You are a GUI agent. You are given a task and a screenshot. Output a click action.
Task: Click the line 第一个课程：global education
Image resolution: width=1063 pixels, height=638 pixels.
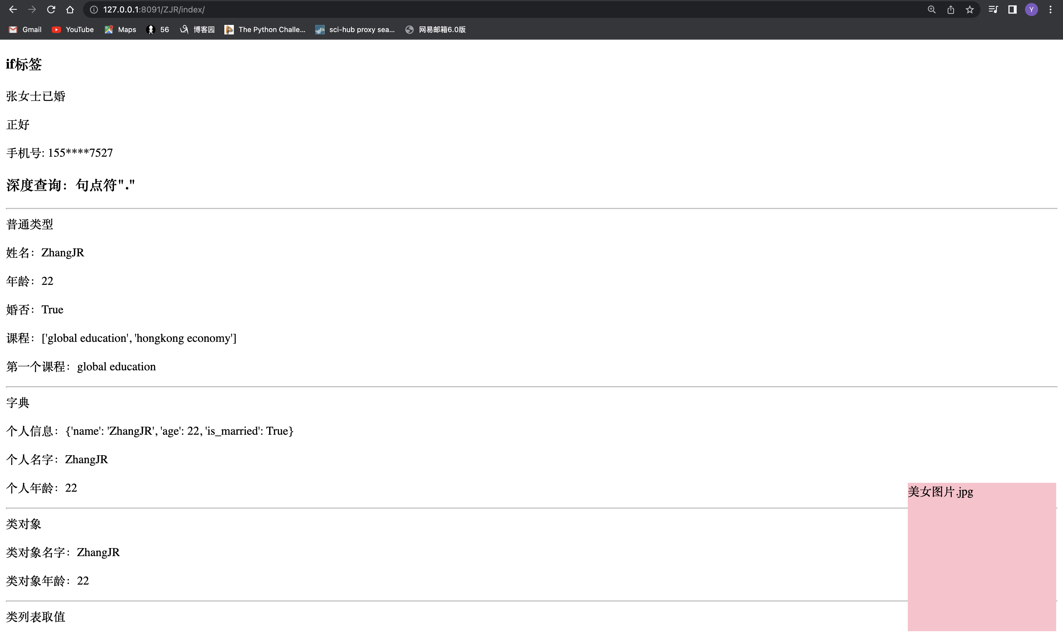click(x=81, y=367)
